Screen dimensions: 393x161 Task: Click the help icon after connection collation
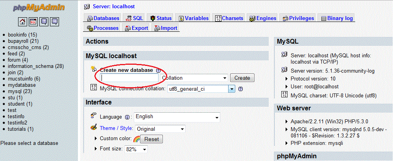click(240, 89)
